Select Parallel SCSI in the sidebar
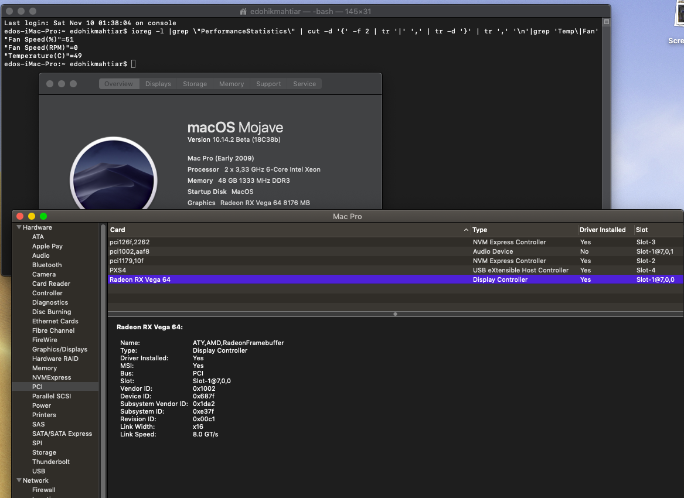Image resolution: width=684 pixels, height=498 pixels. coord(52,396)
